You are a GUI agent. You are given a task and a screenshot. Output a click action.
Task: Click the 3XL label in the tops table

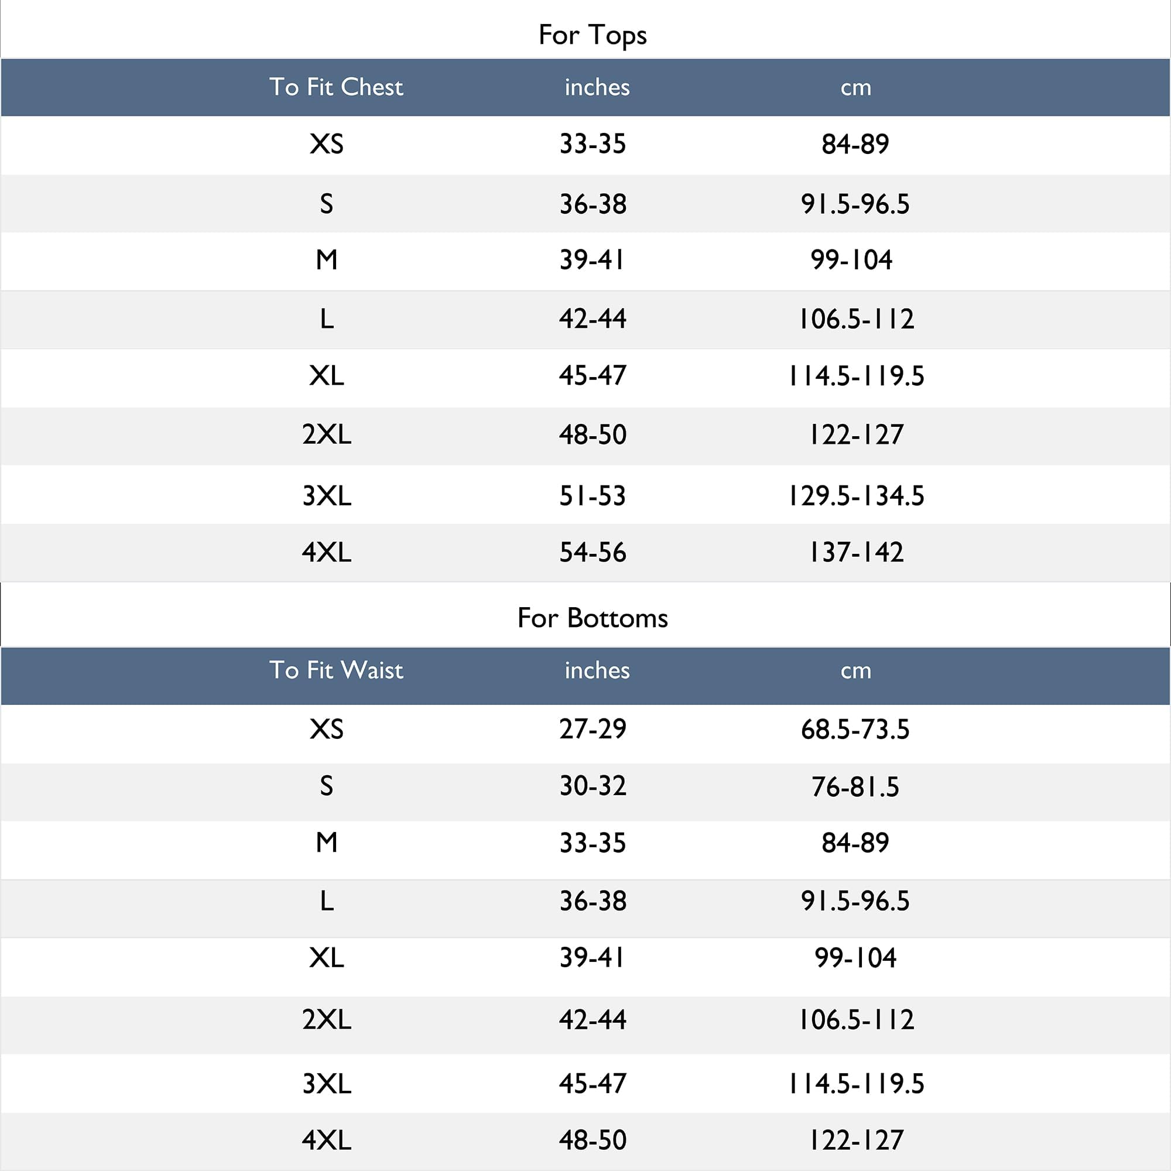[326, 496]
